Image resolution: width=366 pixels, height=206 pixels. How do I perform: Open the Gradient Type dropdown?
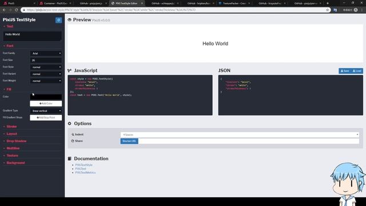click(x=46, y=110)
